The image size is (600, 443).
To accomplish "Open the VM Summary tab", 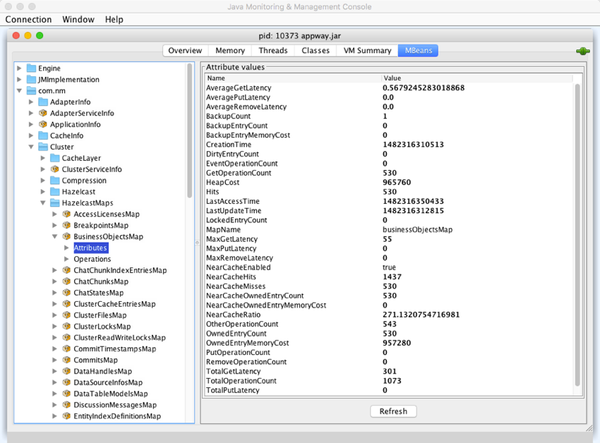I will (x=367, y=51).
